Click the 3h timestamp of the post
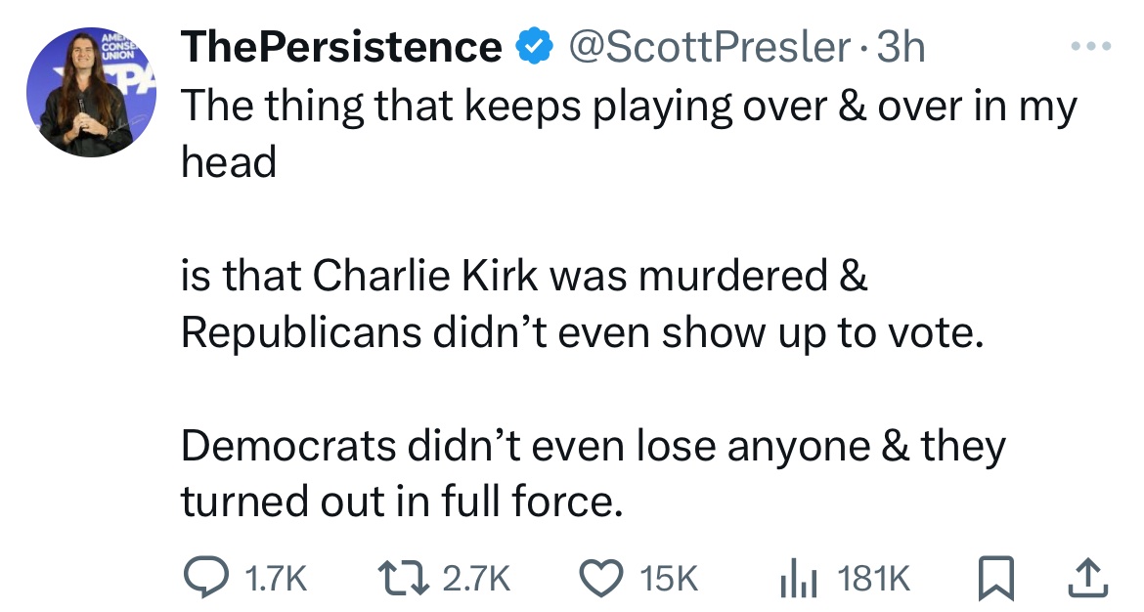The height and width of the screenshot is (612, 1144). tap(901, 46)
